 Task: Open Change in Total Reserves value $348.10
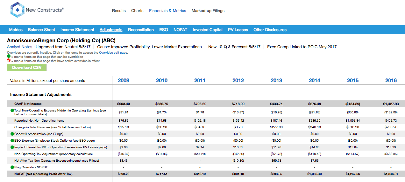pos(315,127)
